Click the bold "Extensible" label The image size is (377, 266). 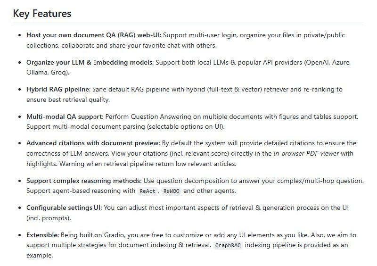43,235
